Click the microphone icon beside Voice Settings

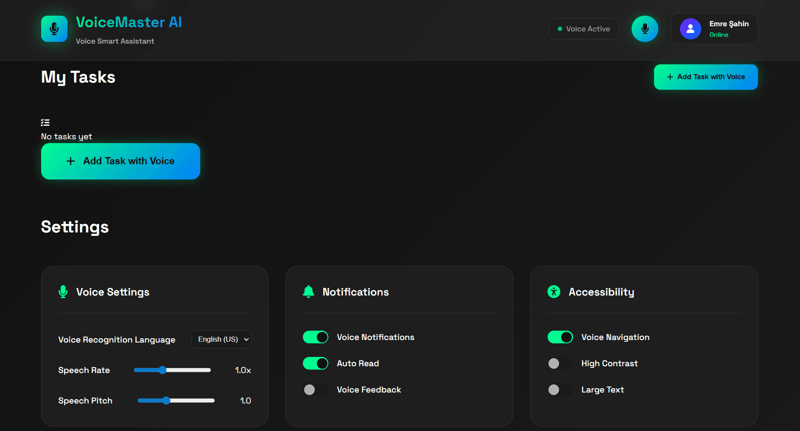pos(63,292)
